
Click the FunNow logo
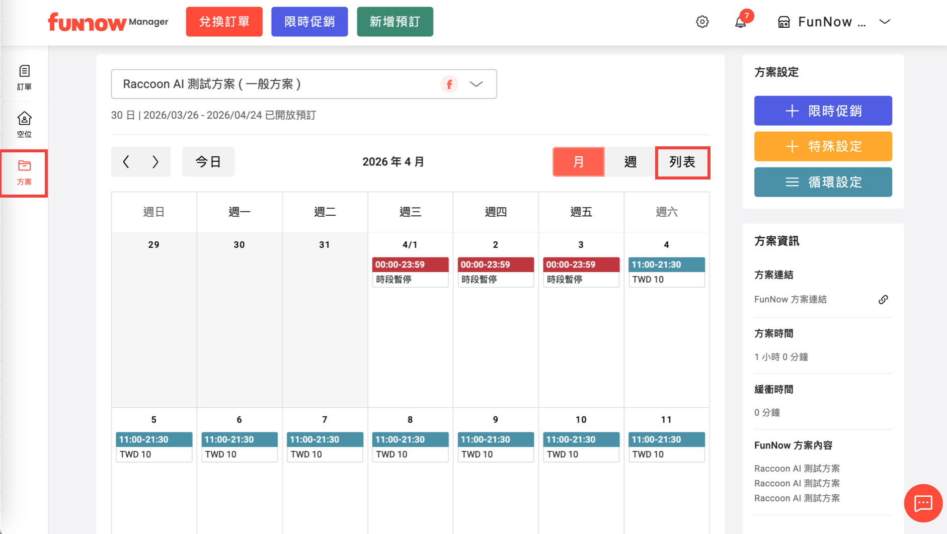(87, 22)
